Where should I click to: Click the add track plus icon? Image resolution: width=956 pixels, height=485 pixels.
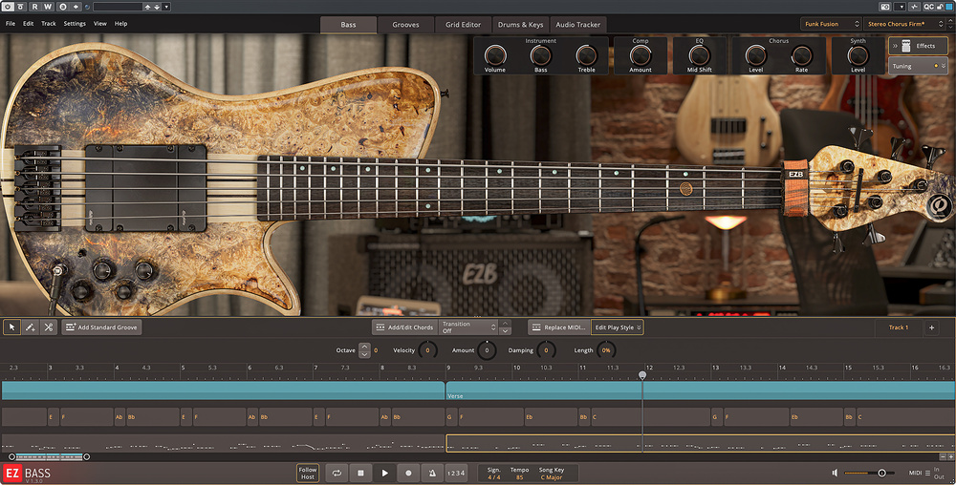931,327
